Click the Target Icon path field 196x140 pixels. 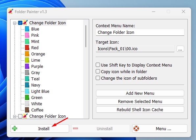point(135,49)
